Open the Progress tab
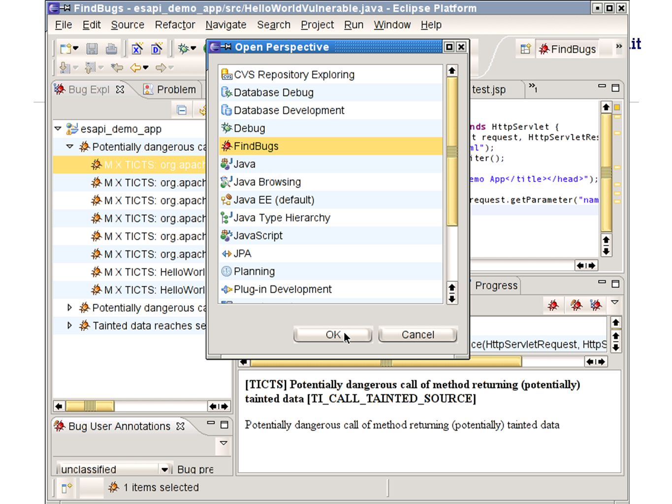672x504 pixels. click(x=496, y=285)
